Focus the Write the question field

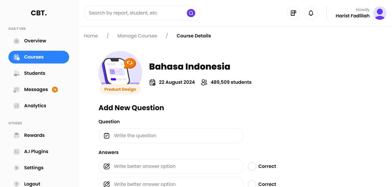coord(174,136)
